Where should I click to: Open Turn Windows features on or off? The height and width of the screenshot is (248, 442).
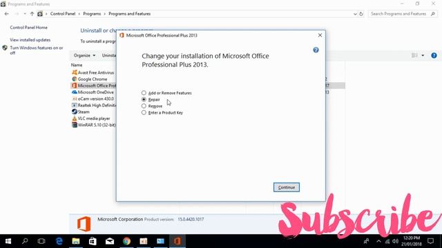click(x=37, y=50)
